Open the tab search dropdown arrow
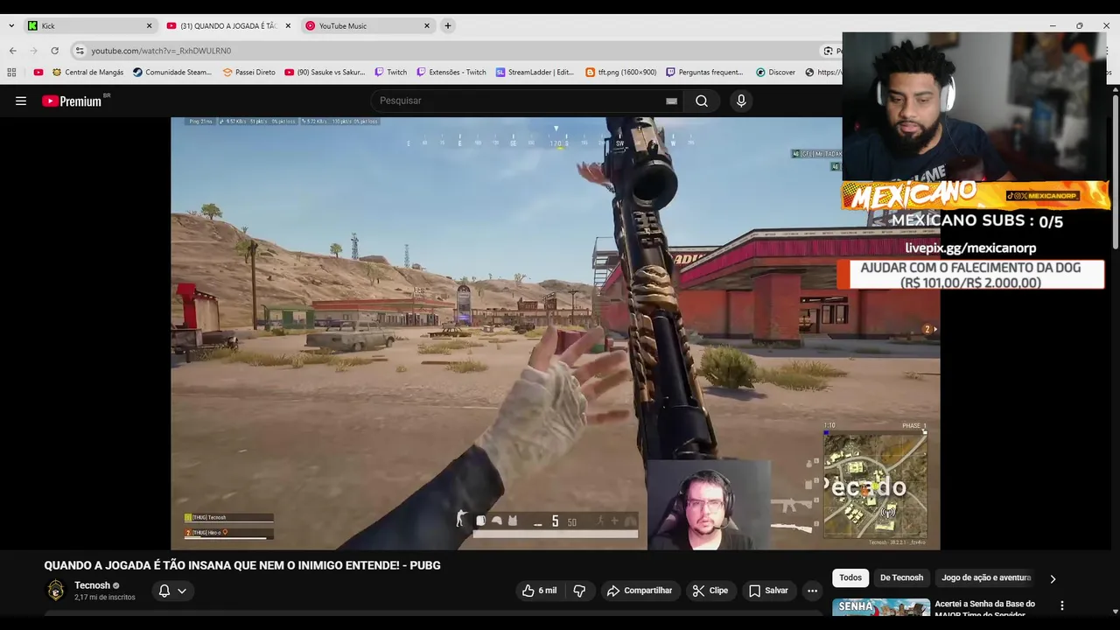The width and height of the screenshot is (1120, 630). point(10,26)
